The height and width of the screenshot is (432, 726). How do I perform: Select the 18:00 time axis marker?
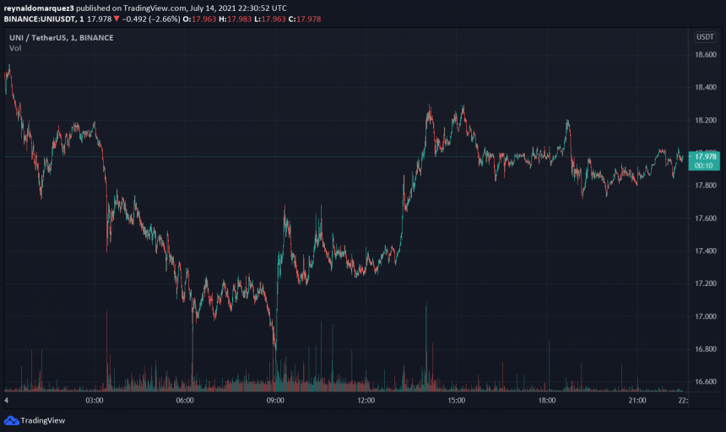click(x=547, y=401)
